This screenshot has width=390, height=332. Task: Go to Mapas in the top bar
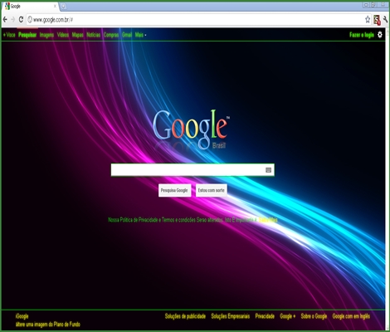[x=77, y=35]
